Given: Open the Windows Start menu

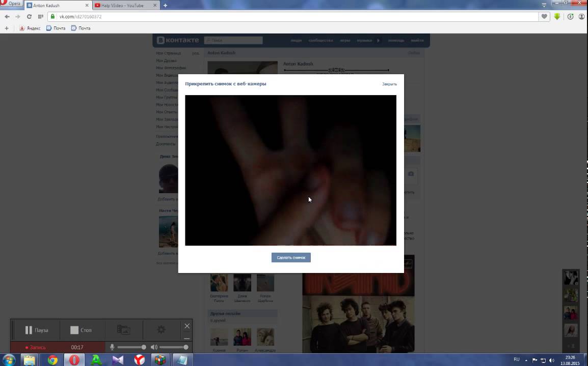Looking at the screenshot, I should [8, 360].
